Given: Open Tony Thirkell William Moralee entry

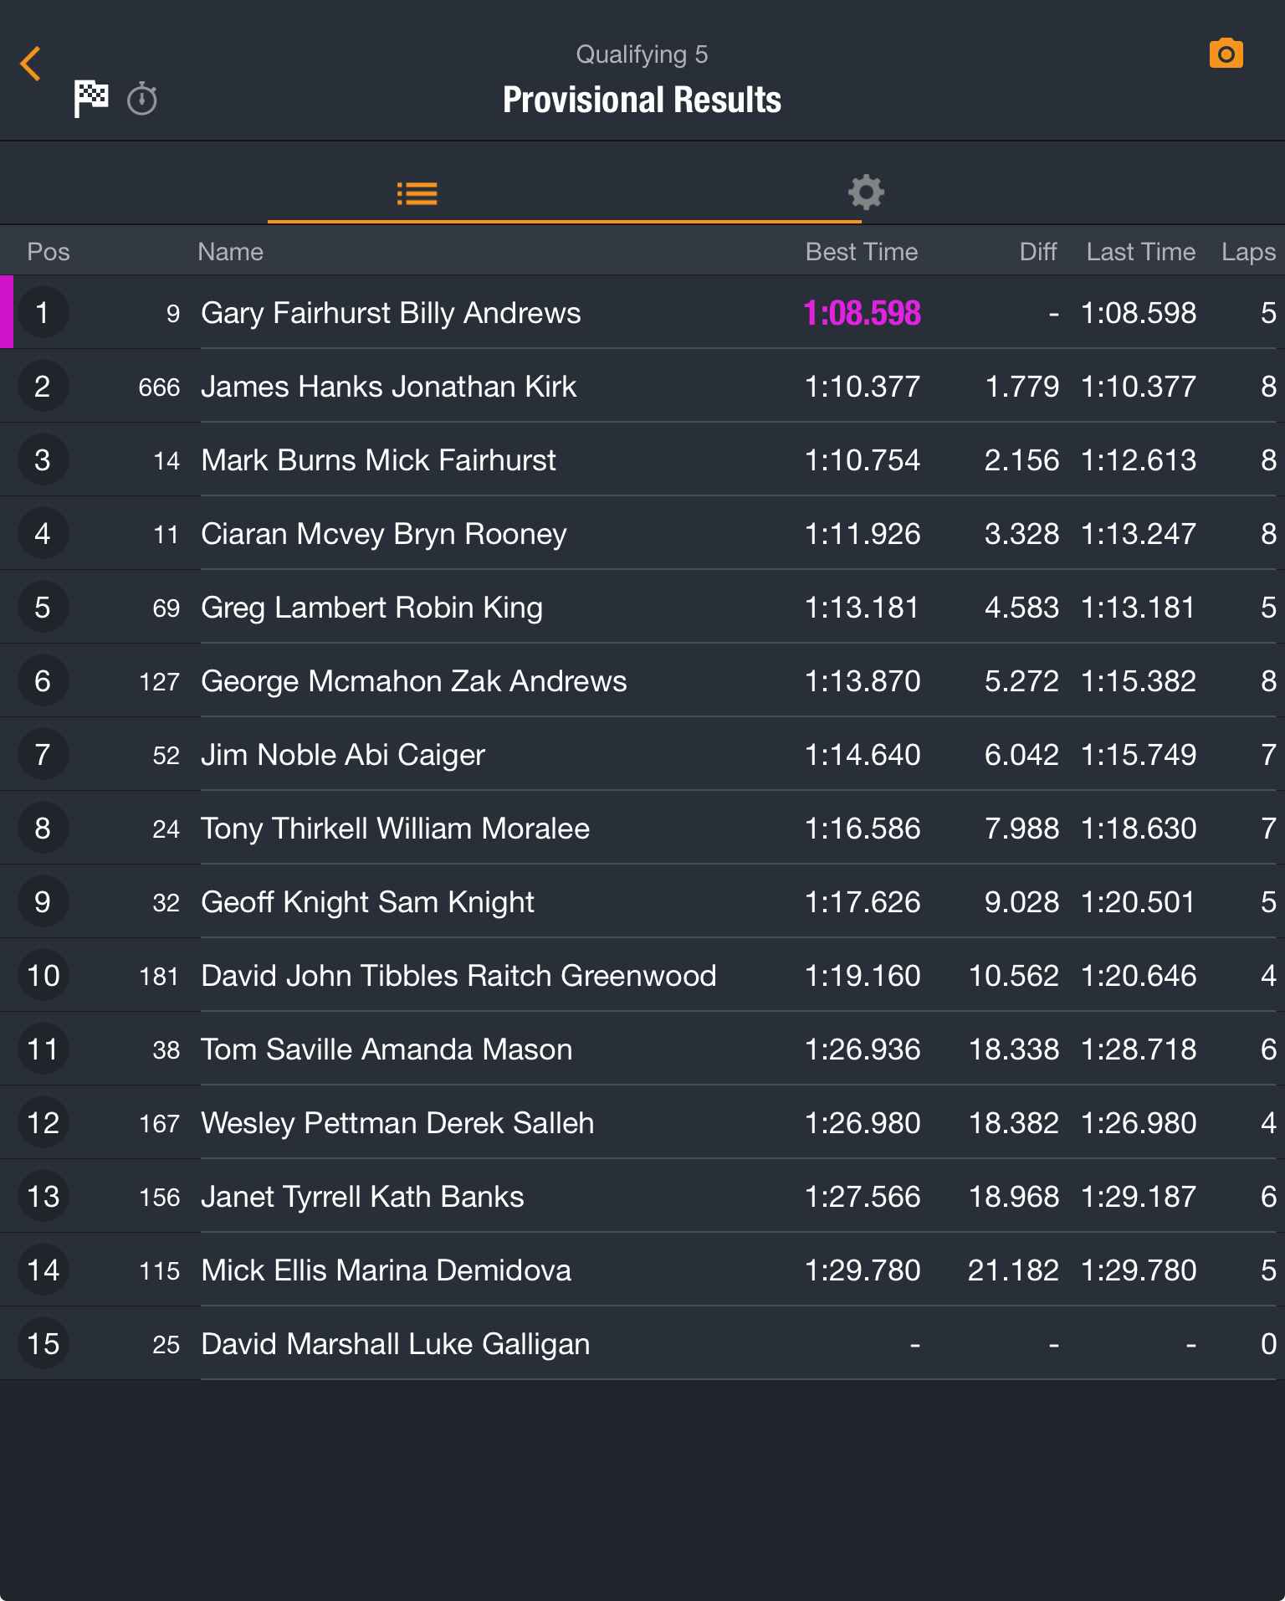Looking at the screenshot, I should [x=642, y=828].
